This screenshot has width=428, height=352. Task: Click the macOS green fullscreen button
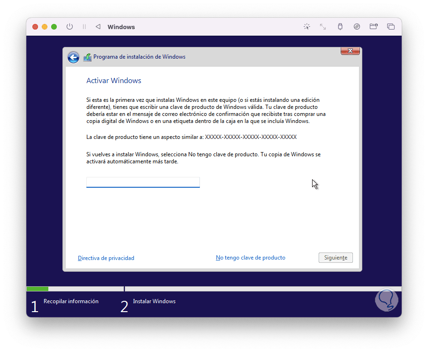point(54,27)
